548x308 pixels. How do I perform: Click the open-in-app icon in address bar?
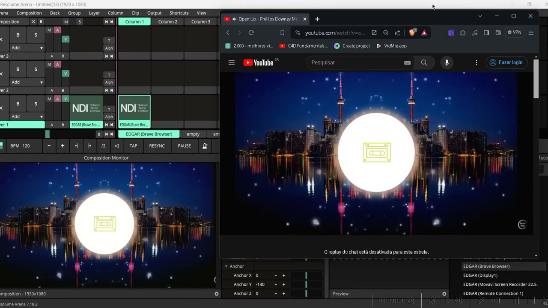[374, 33]
